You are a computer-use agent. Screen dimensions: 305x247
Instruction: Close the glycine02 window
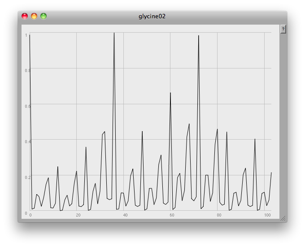[x=25, y=16]
